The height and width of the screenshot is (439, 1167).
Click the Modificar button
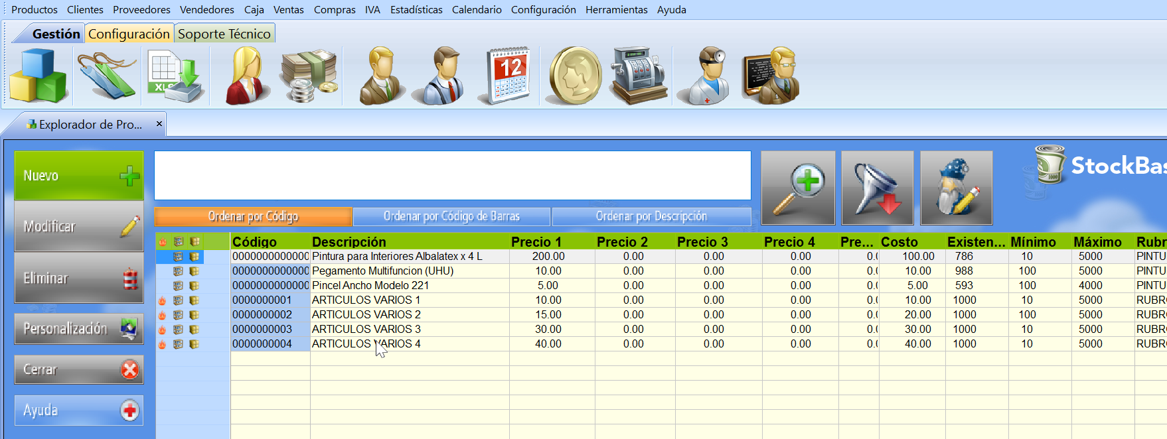pos(79,226)
